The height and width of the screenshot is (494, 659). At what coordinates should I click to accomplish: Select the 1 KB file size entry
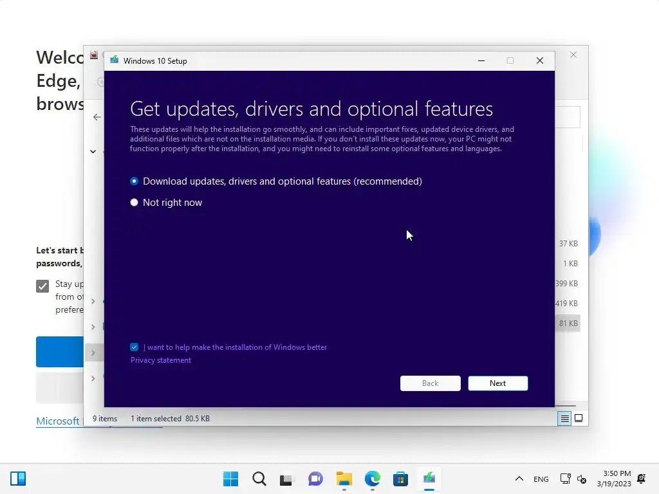(570, 263)
